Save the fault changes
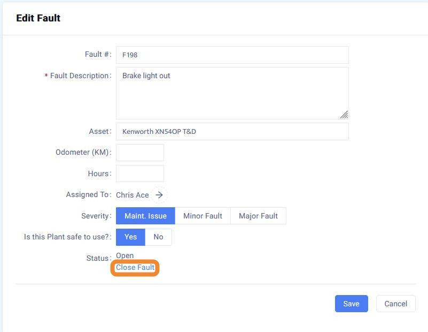The image size is (428, 332). 351,304
